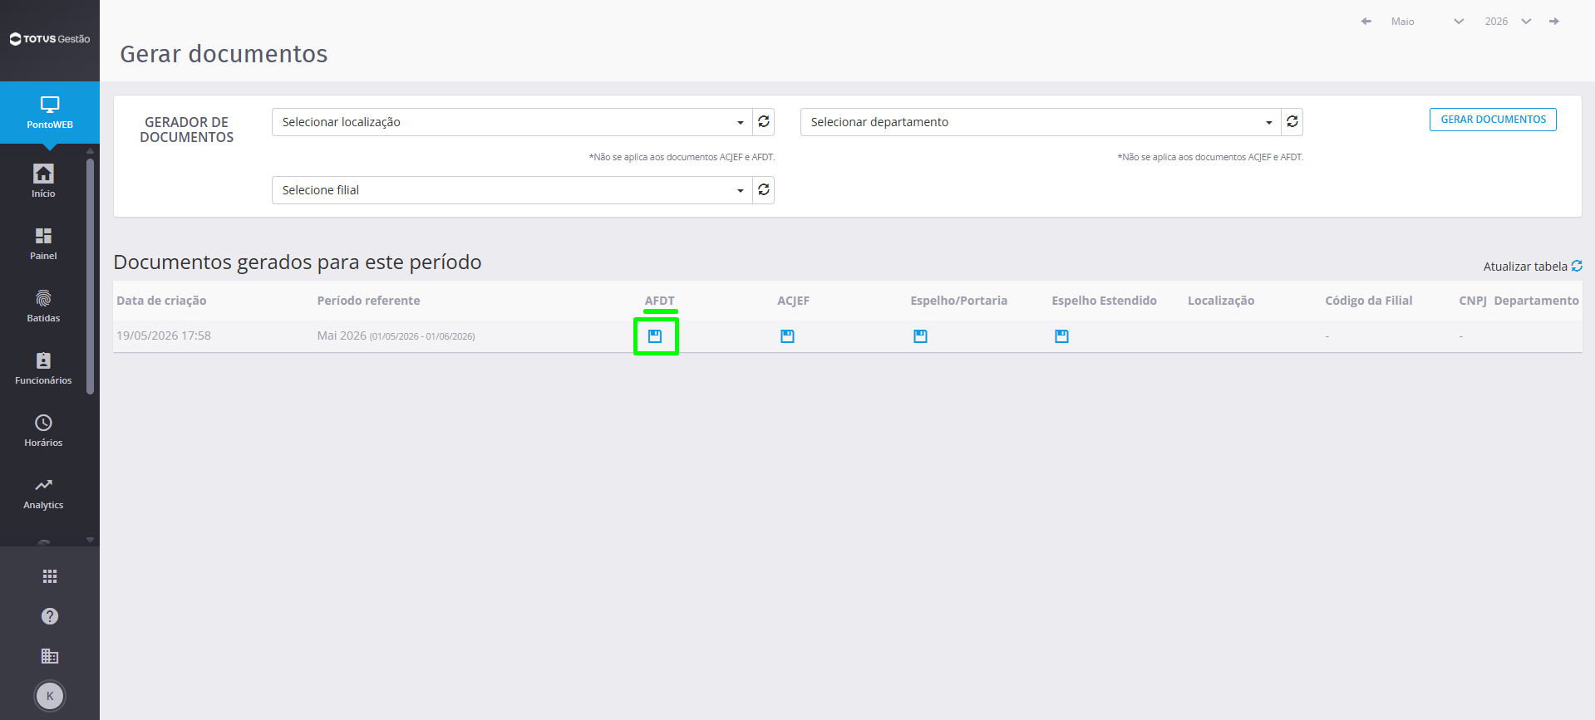1595x720 pixels.
Task: Download the AFDT file for 19/05/2026
Action: click(x=655, y=336)
